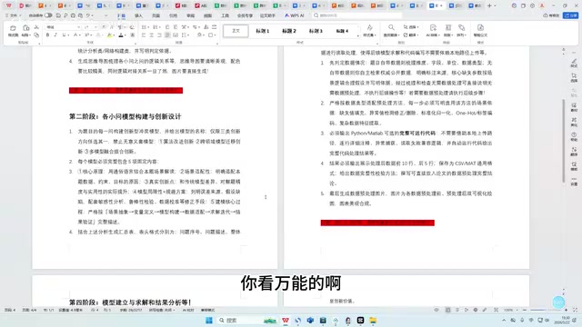Click the eye protection mode icon in status bar
The width and height of the screenshot is (582, 327).
pos(436,310)
